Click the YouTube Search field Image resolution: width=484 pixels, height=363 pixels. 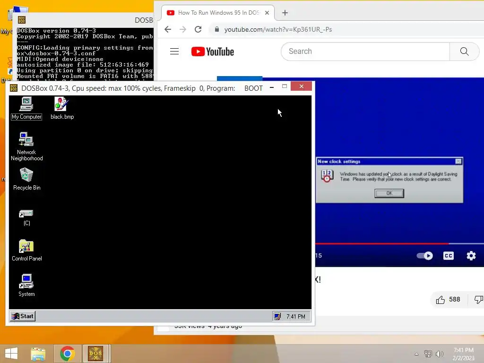pyautogui.click(x=365, y=51)
